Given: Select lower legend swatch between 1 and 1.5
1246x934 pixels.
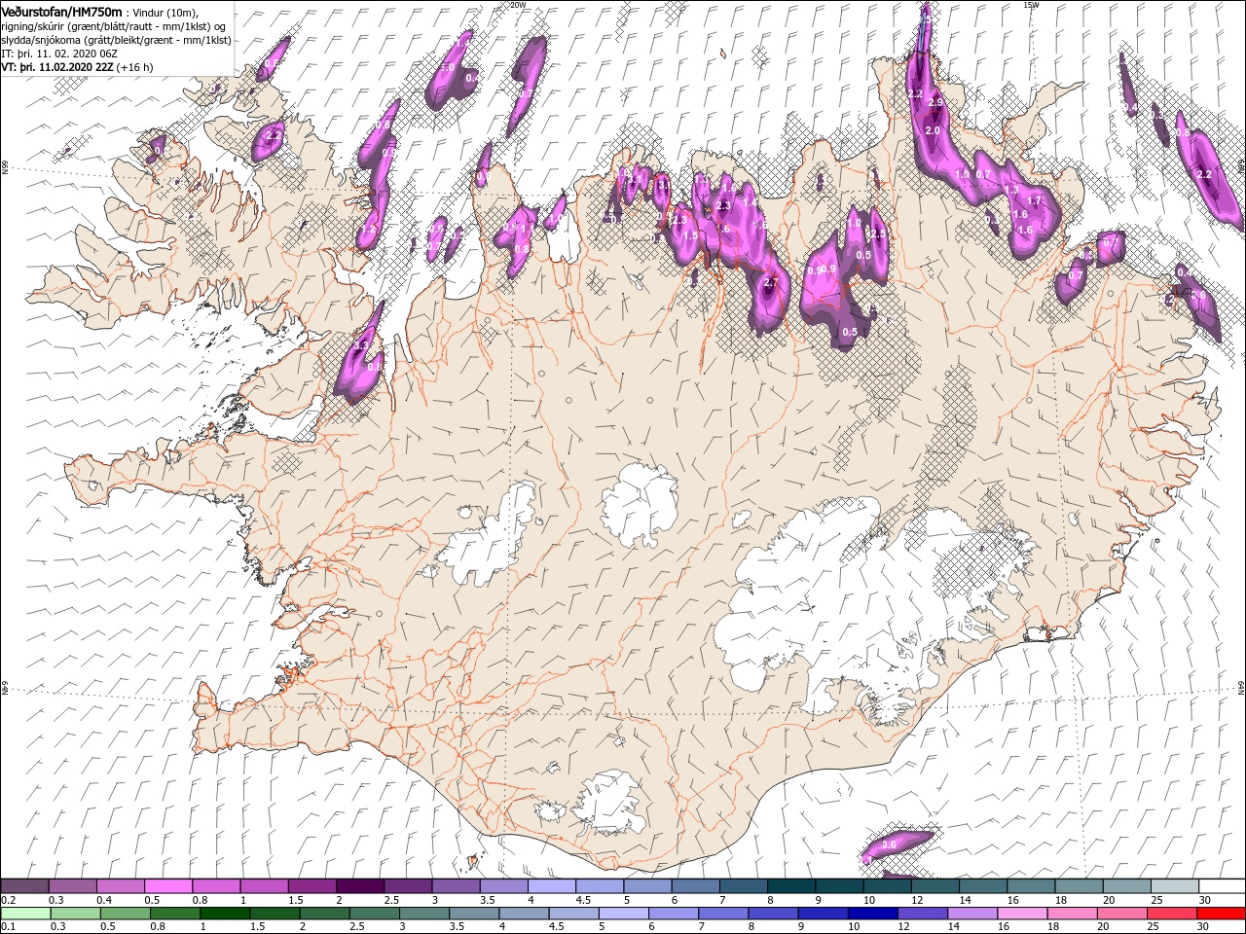Looking at the screenshot, I should [224, 913].
